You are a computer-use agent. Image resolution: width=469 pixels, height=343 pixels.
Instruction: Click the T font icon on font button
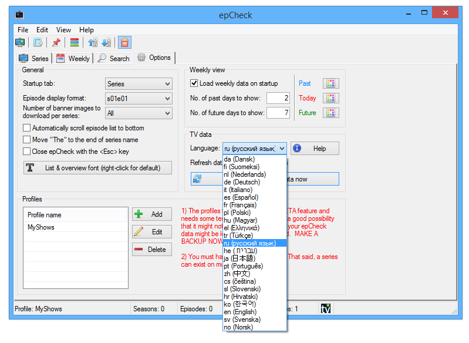[x=30, y=167]
